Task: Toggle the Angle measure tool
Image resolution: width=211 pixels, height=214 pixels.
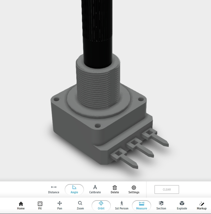Action: tap(74, 190)
